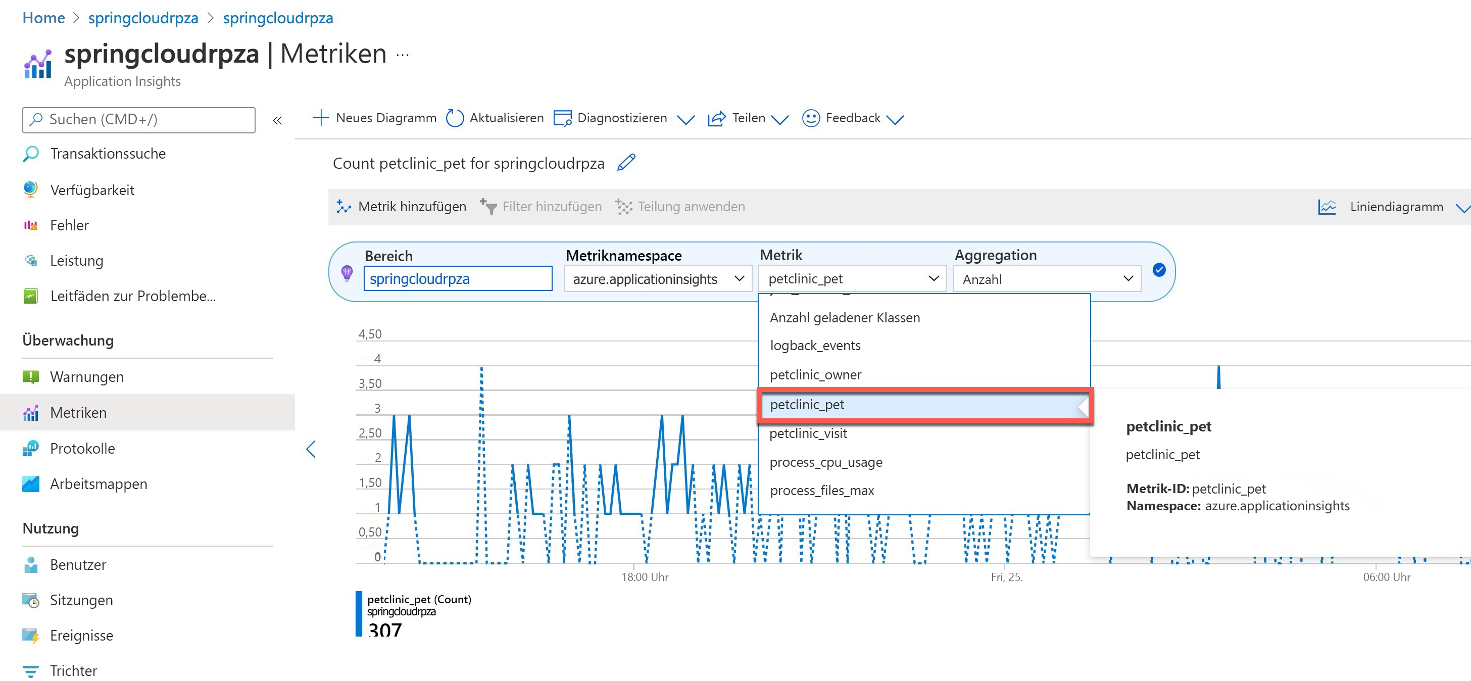Collapse the sidebar with double chevron
This screenshot has height=681, width=1471.
277,120
